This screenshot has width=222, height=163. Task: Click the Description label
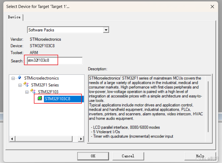[x=98, y=69]
